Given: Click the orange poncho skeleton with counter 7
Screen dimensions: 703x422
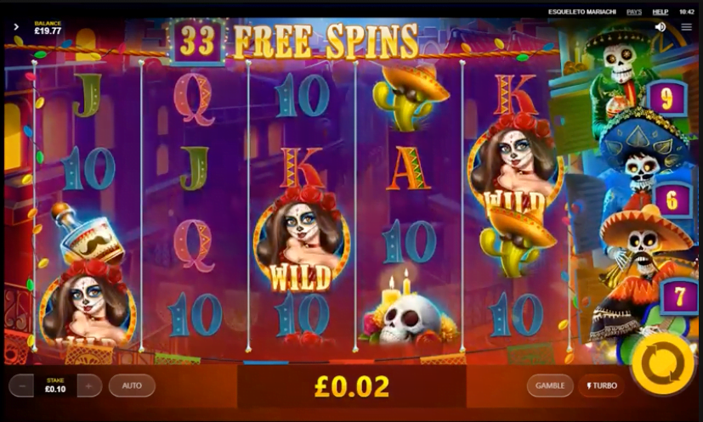Looking at the screenshot, I should pyautogui.click(x=641, y=269).
